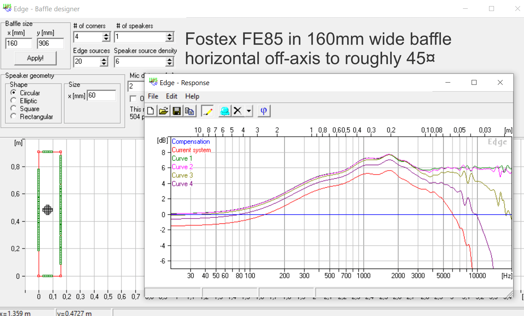Click the Mic distance field showing 2
524x316 pixels.
coord(136,86)
